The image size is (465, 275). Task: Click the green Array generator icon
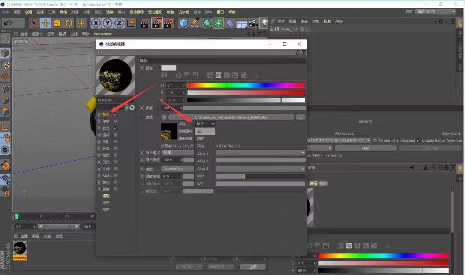click(218, 23)
